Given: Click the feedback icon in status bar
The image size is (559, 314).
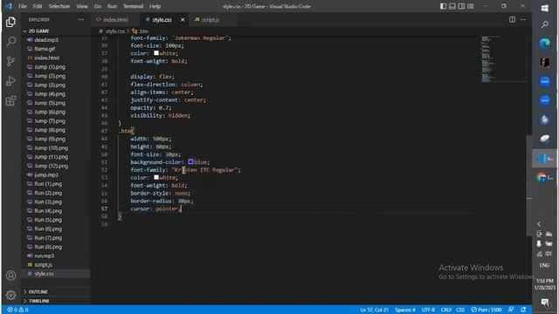Looking at the screenshot, I should (x=511, y=310).
